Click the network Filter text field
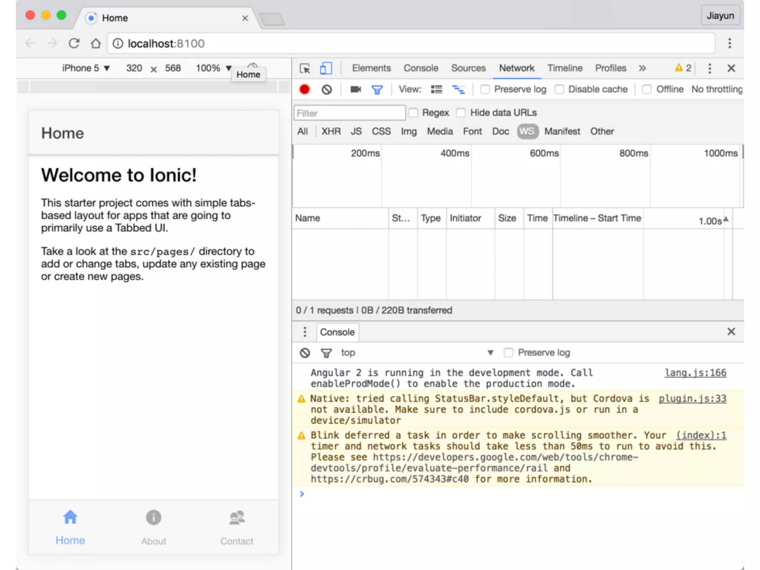The height and width of the screenshot is (570, 760). point(350,113)
